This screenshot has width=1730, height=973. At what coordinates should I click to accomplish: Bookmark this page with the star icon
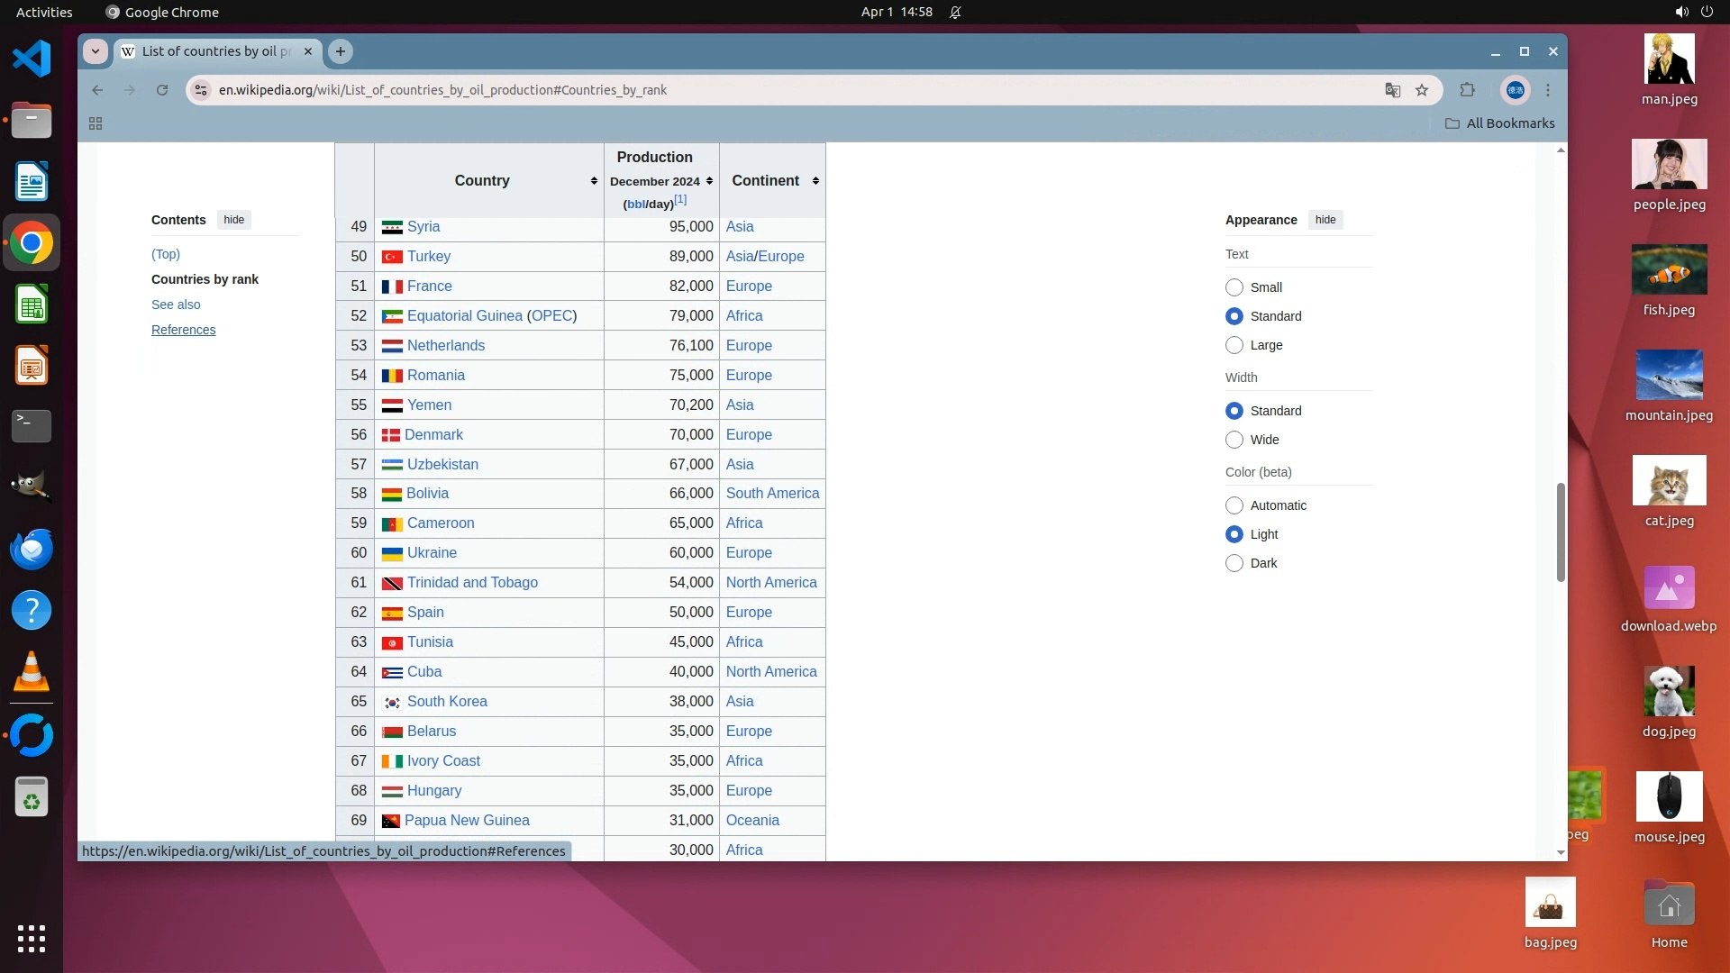point(1422,90)
